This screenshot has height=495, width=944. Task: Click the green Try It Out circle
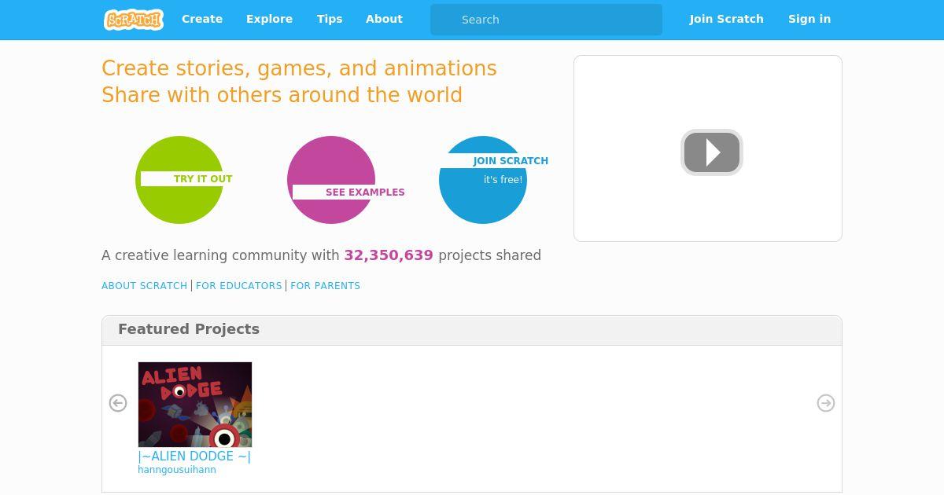tap(179, 180)
